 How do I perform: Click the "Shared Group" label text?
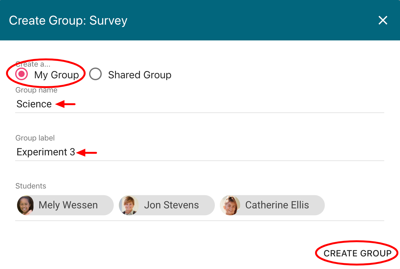click(140, 75)
